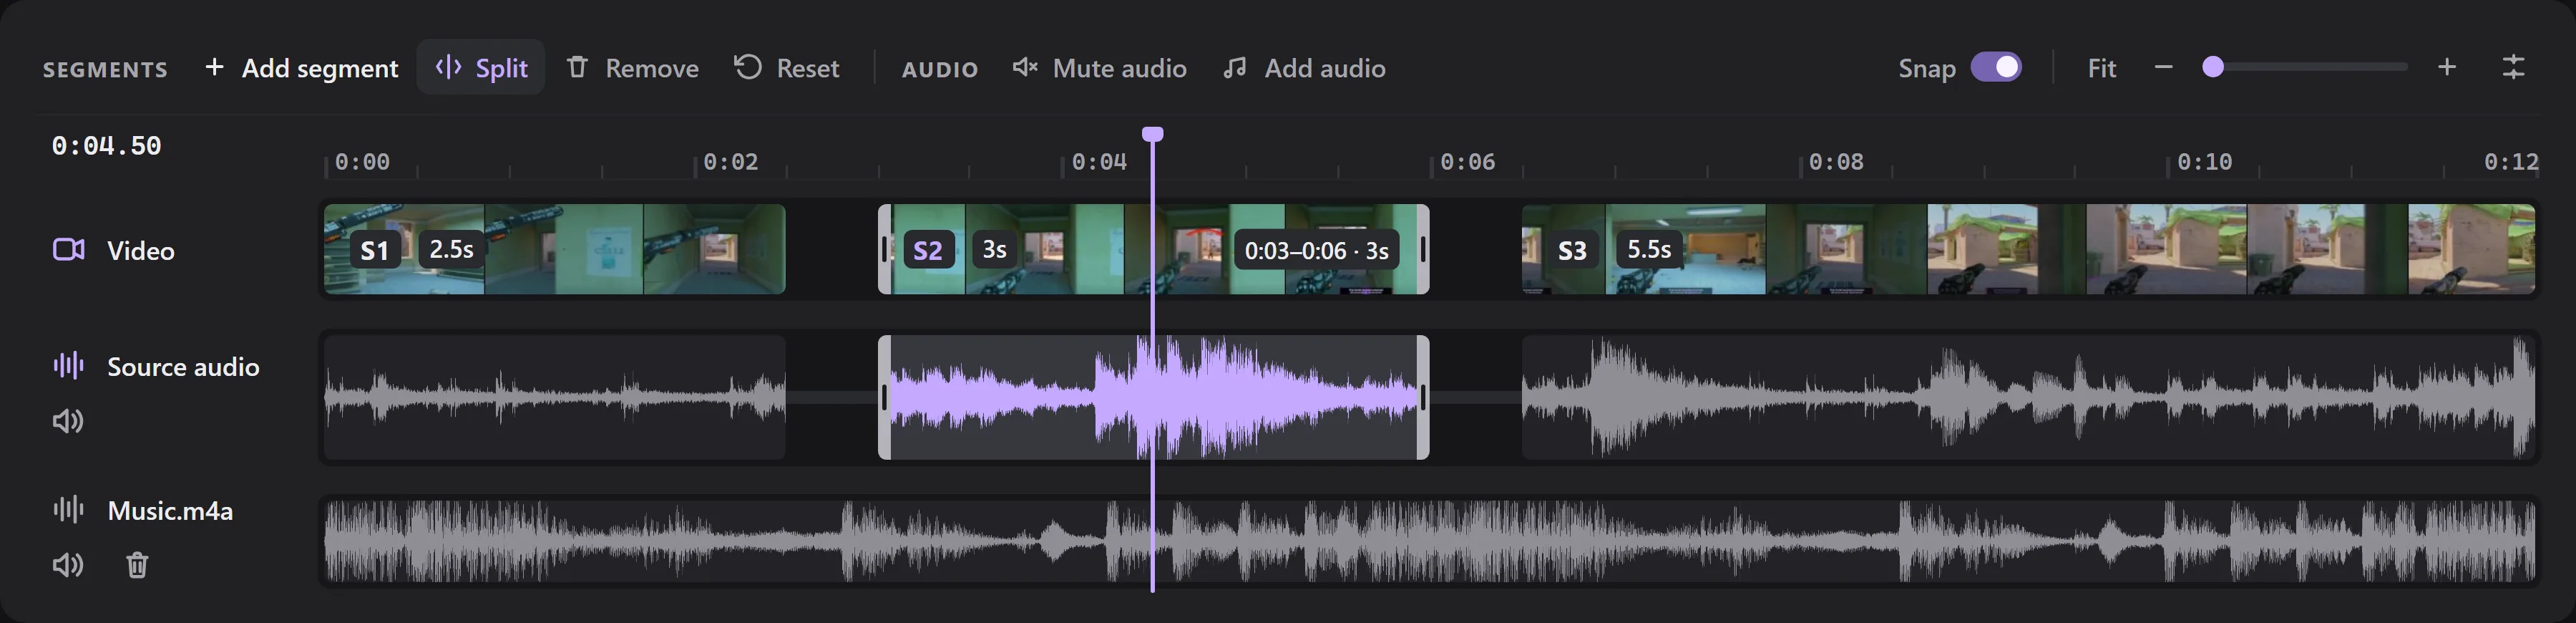The height and width of the screenshot is (623, 2576).
Task: Click the 0:02 mark on the ruler
Action: [730, 162]
